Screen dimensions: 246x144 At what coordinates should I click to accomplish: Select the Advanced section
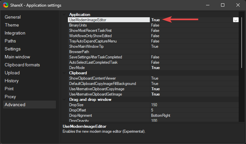coord(29,105)
